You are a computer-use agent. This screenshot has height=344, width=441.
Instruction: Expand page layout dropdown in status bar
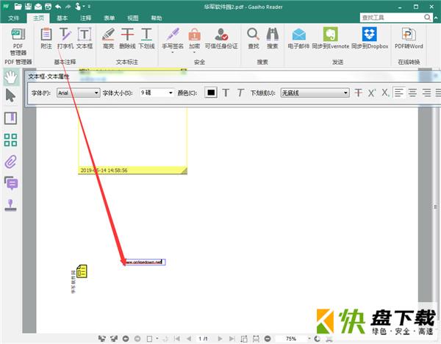157,339
